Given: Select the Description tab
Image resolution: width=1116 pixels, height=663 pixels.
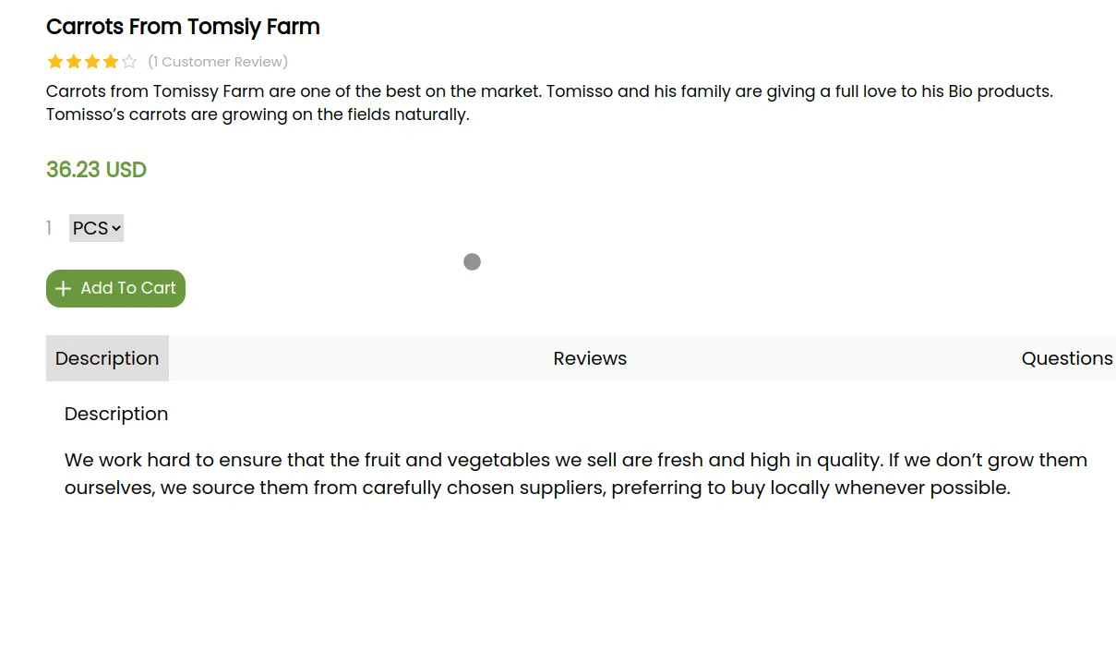Looking at the screenshot, I should tap(107, 358).
